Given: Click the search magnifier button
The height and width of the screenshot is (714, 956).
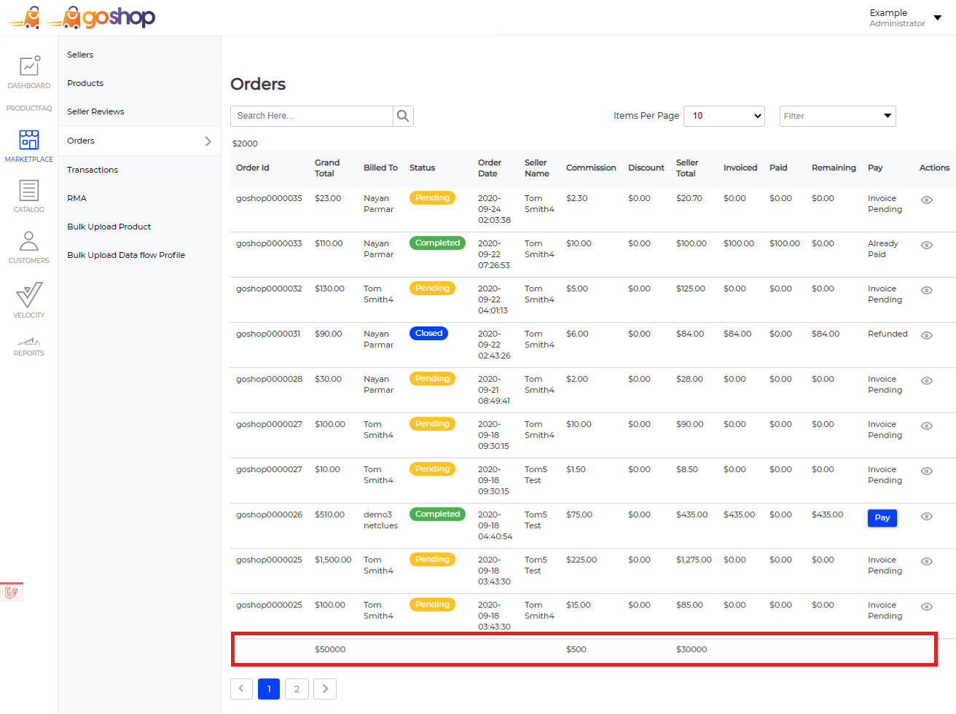Looking at the screenshot, I should (403, 116).
